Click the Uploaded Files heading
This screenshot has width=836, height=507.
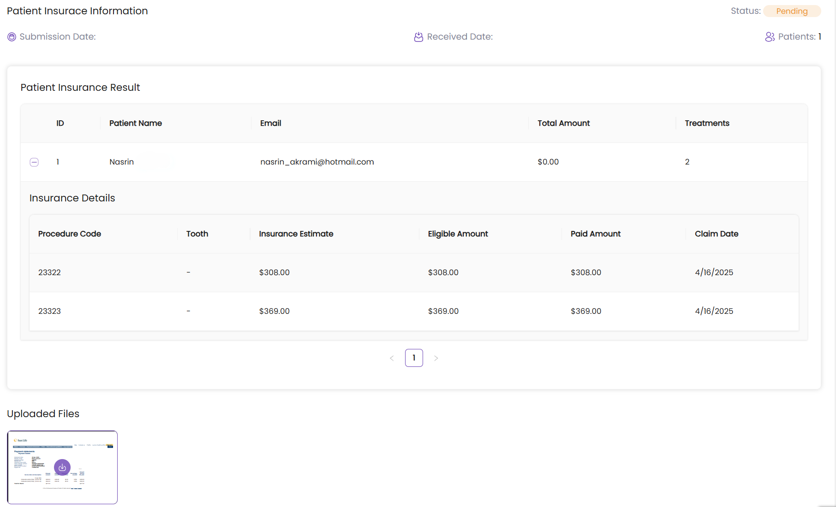(43, 414)
